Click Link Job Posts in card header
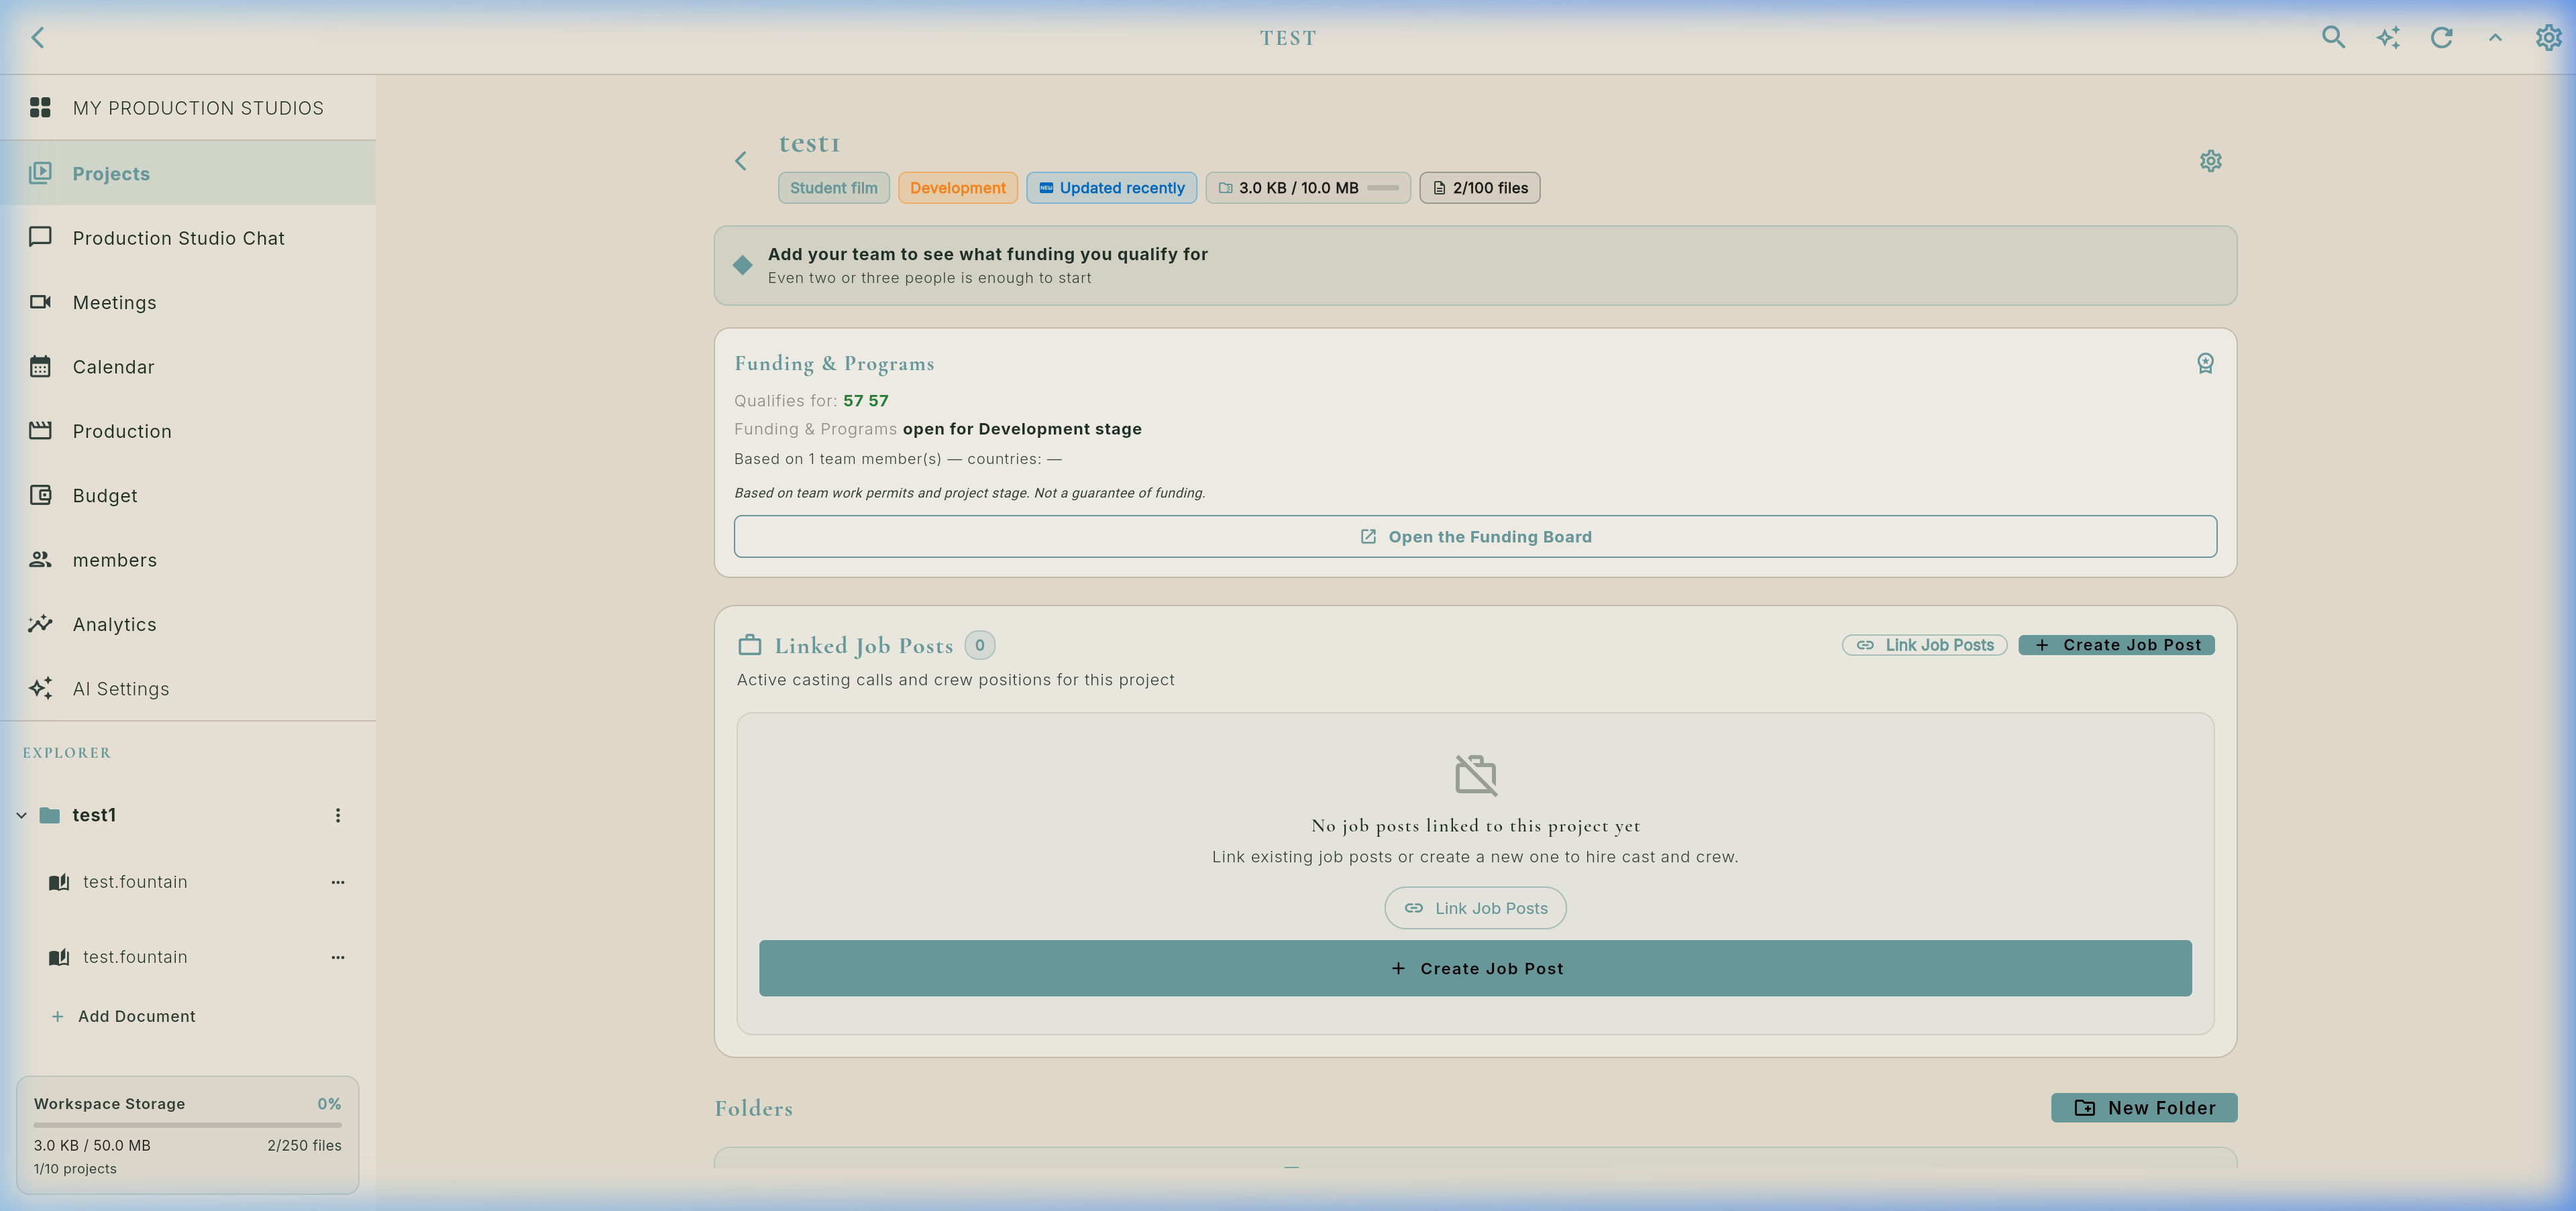The image size is (2576, 1211). pos(1925,646)
